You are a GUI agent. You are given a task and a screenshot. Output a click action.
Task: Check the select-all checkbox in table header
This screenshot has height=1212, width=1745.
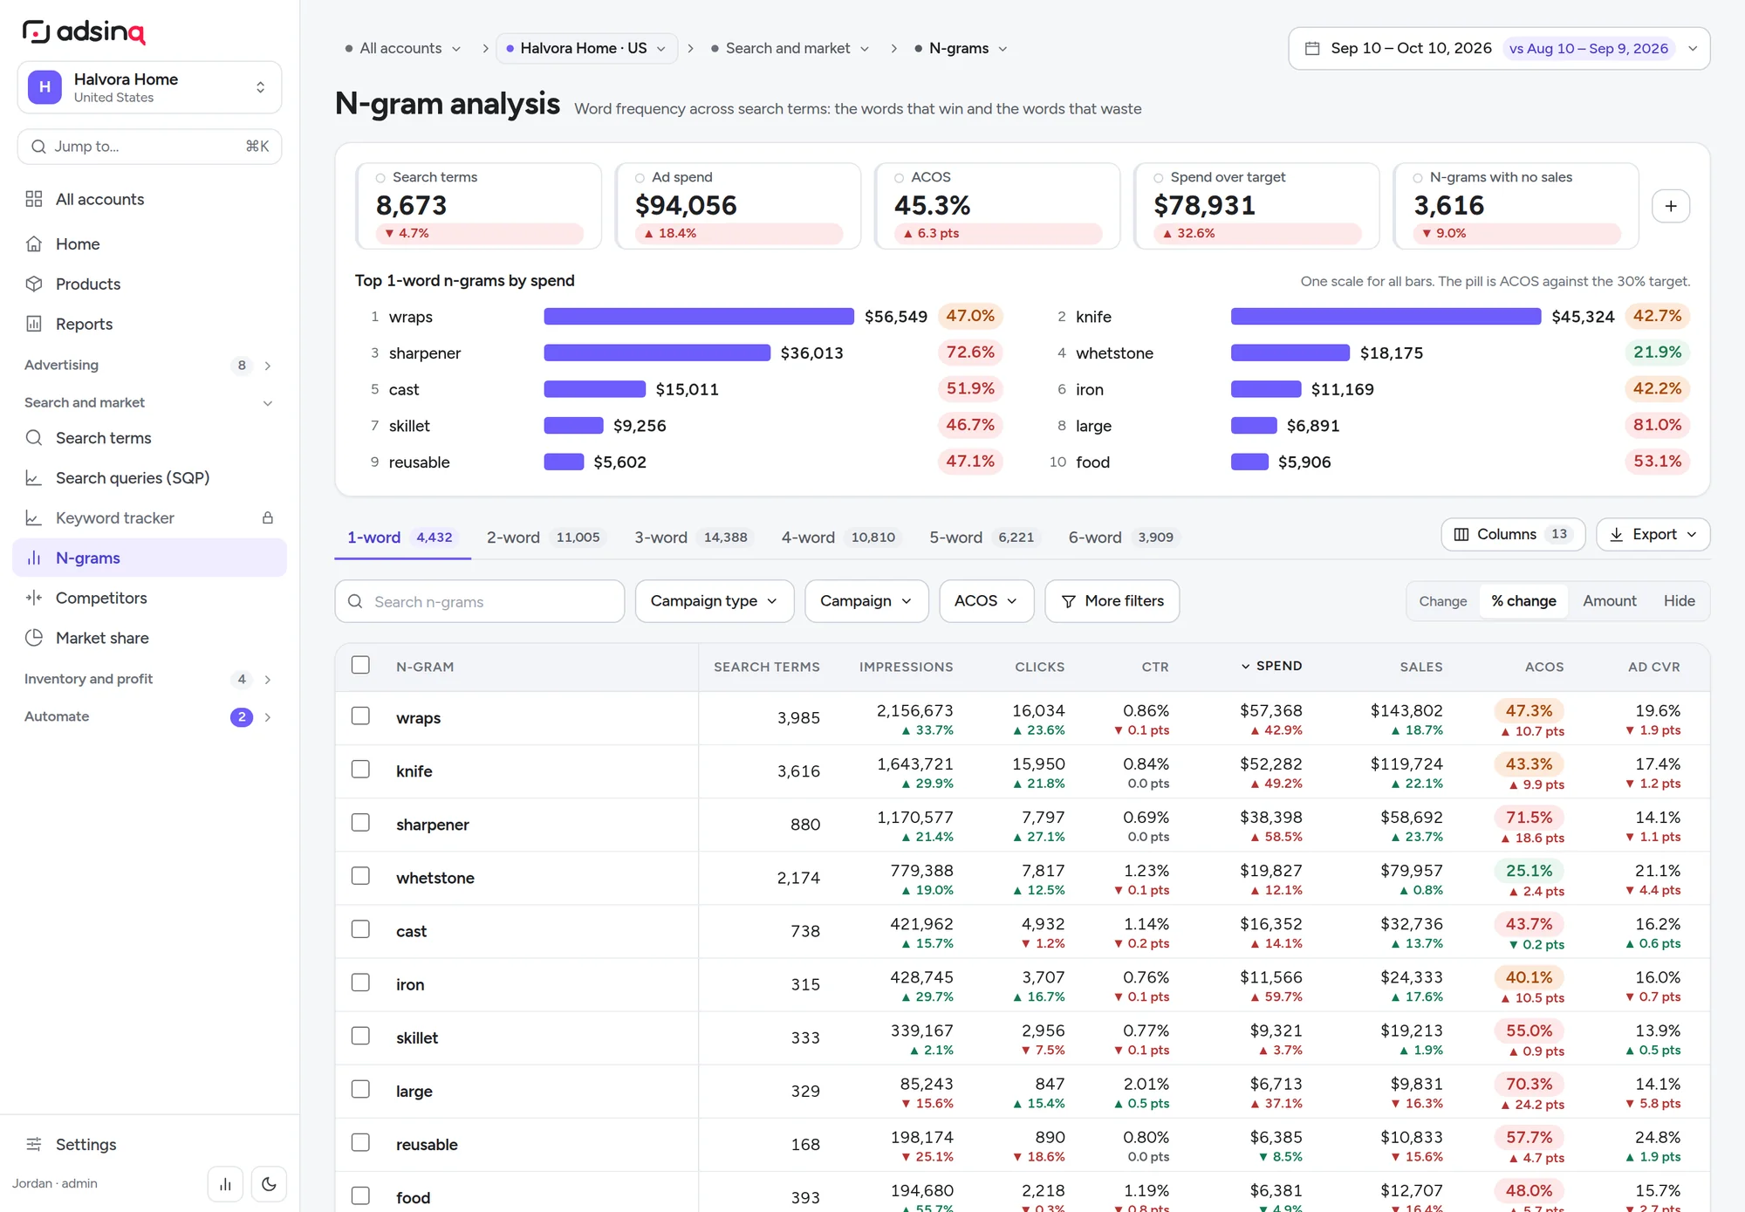pyautogui.click(x=360, y=665)
